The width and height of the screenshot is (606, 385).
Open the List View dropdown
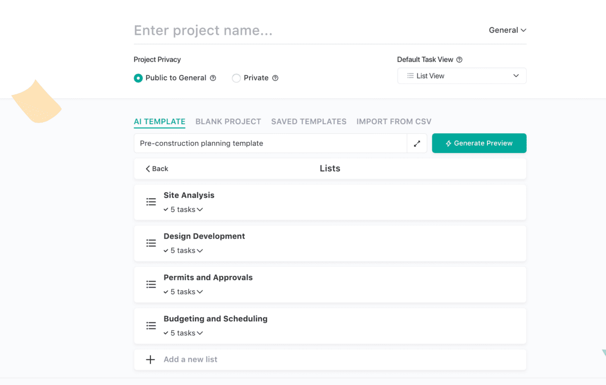point(462,76)
